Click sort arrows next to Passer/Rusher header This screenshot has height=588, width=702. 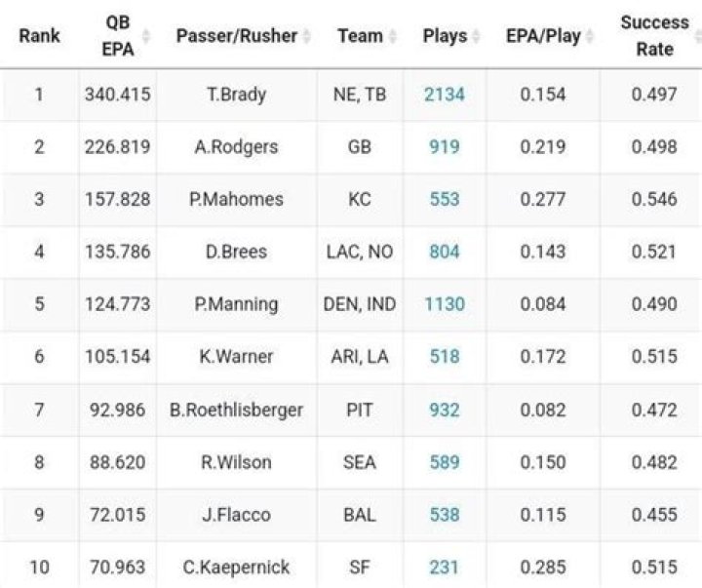306,36
